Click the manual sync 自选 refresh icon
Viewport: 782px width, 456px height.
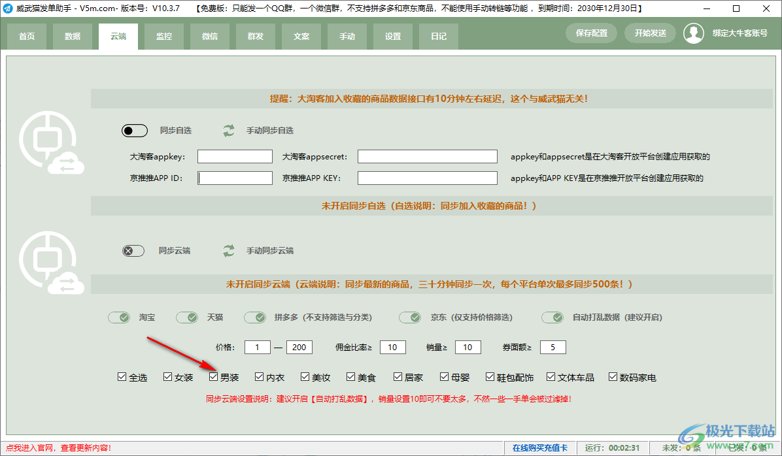click(228, 131)
